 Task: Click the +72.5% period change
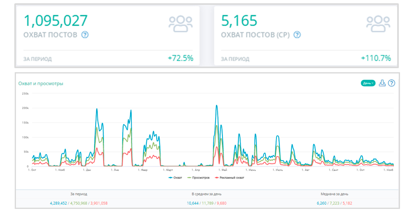[x=180, y=58]
